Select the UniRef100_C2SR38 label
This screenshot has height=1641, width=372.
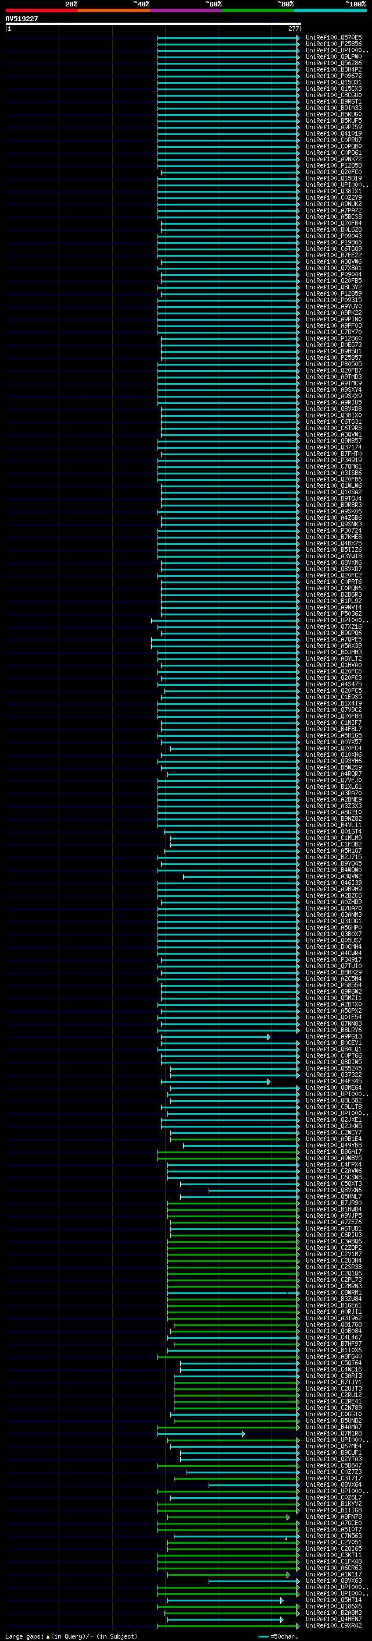pos(334,1267)
